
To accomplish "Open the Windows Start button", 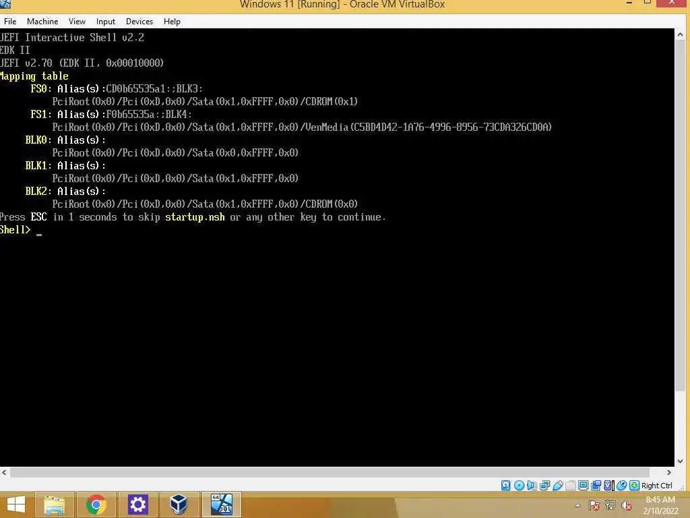I will (16, 505).
